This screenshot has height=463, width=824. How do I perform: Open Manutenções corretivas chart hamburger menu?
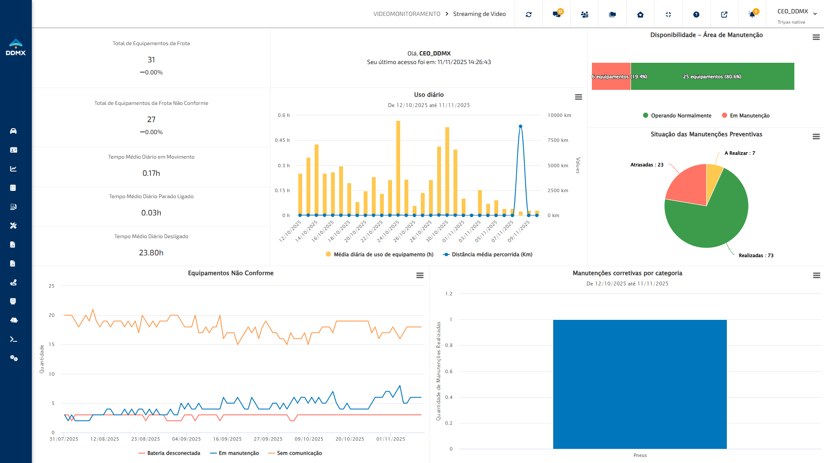pyautogui.click(x=817, y=276)
